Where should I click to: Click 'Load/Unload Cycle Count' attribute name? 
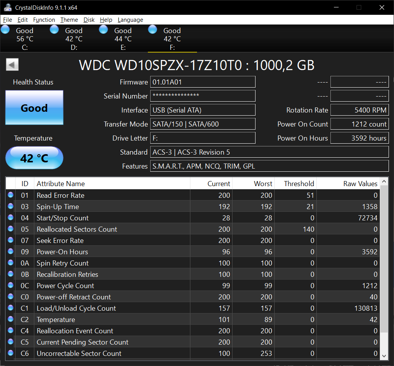76,308
